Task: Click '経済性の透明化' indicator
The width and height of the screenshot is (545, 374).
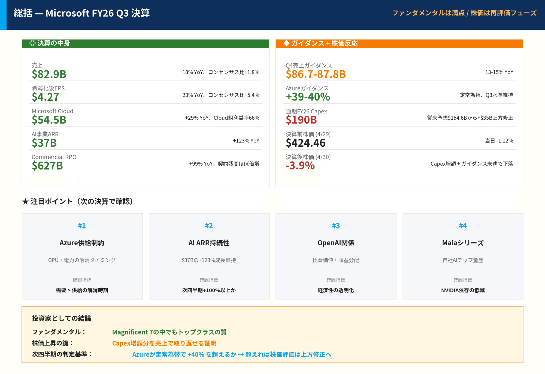Action: [336, 290]
